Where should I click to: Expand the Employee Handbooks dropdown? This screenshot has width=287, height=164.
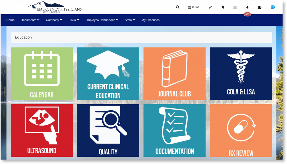click(101, 20)
